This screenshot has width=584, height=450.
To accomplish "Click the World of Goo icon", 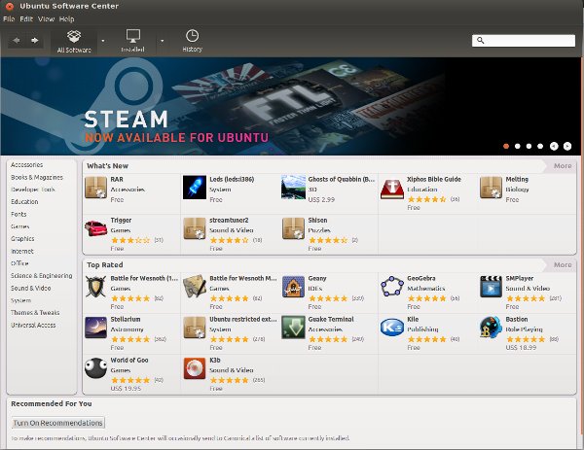I will pos(95,368).
